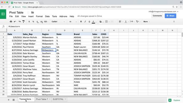
Task: Move document using the folder icon
Action: [33, 12]
